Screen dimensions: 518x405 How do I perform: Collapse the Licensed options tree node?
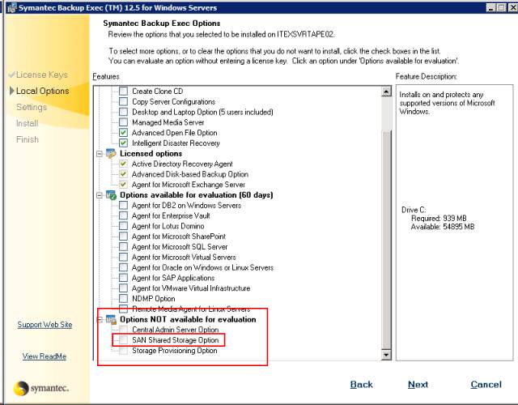(99, 154)
